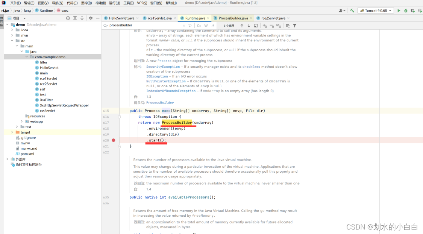
Task: Click the Runtime breadcrumb
Action: click(x=44, y=11)
